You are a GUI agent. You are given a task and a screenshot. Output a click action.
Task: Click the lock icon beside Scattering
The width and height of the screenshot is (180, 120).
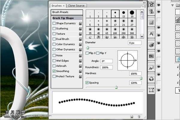[80, 28]
